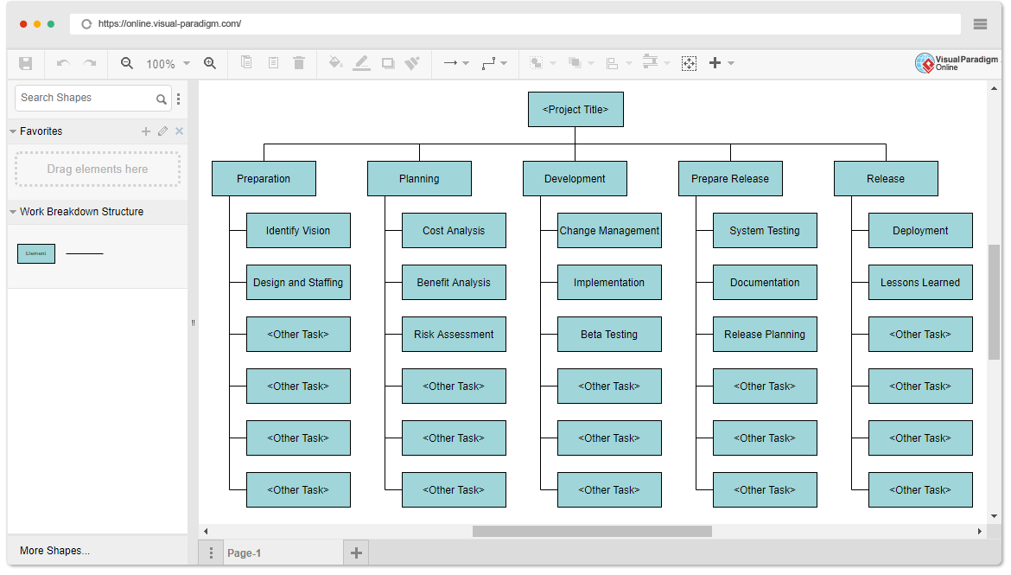The width and height of the screenshot is (1011, 575).
Task: Select the Prepare Release box
Action: (730, 179)
